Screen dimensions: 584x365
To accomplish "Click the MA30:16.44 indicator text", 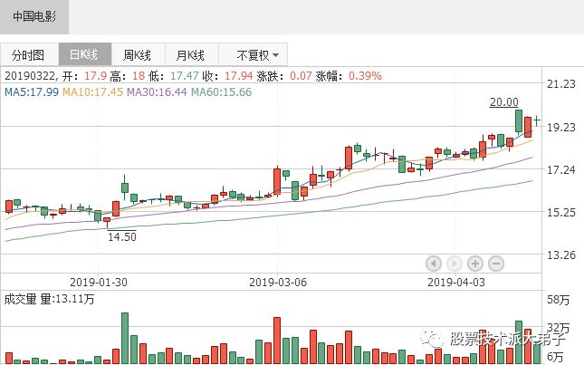I will [157, 92].
